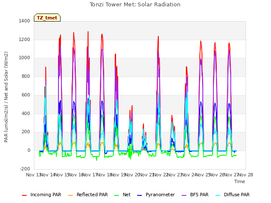Image resolution: width=271 pixels, height=203 pixels.
Task: Select the Incoming PAR legend label
Action: point(46,195)
